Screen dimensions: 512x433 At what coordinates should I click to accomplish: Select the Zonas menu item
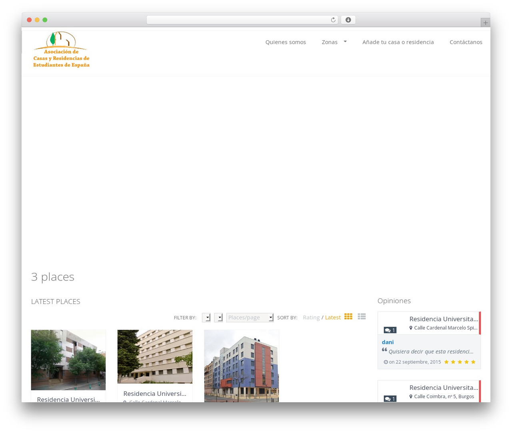(330, 42)
